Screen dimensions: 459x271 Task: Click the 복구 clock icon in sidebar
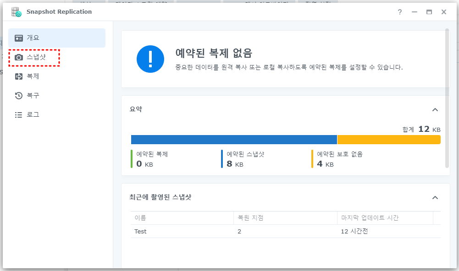point(19,95)
